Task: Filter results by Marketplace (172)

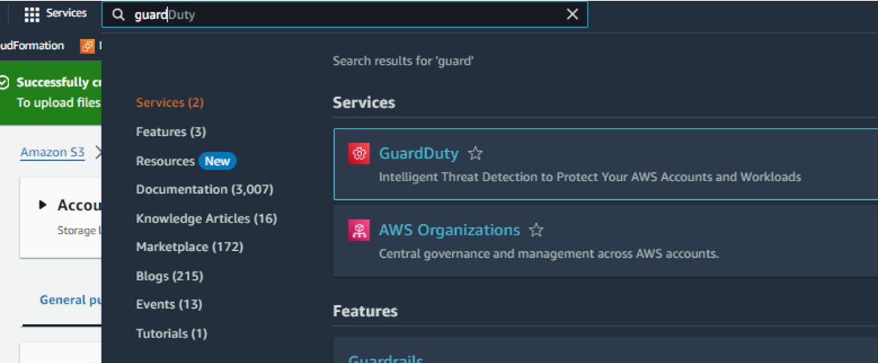Action: click(x=189, y=247)
